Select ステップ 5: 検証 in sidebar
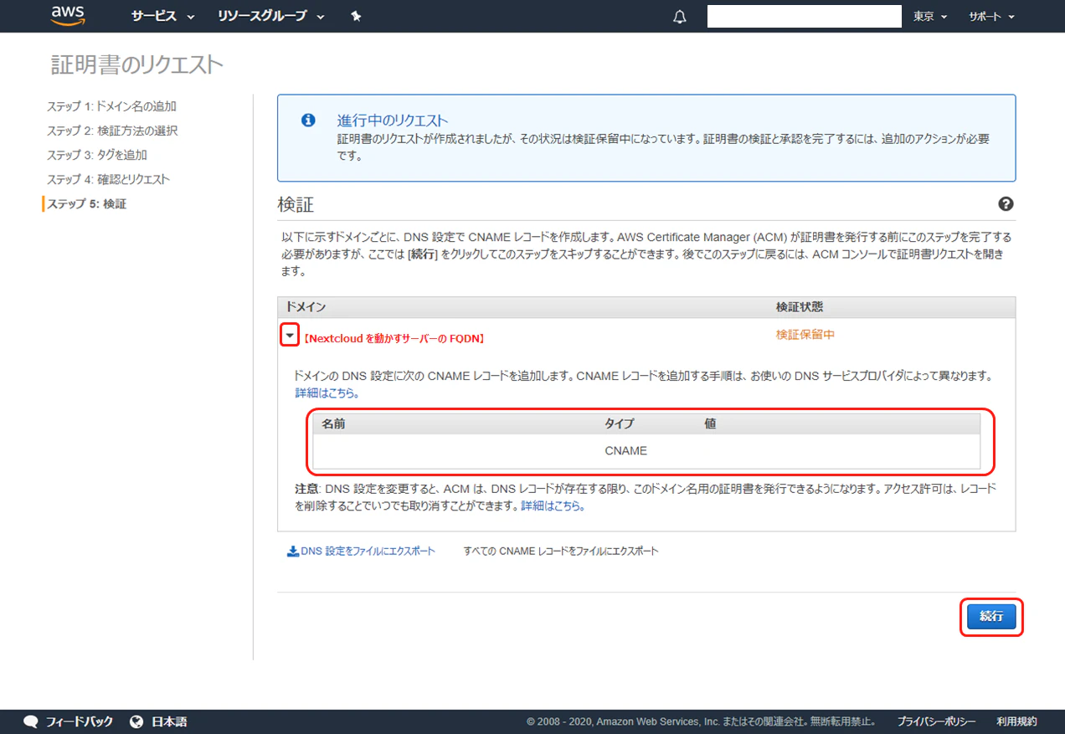The width and height of the screenshot is (1065, 734). pyautogui.click(x=87, y=203)
